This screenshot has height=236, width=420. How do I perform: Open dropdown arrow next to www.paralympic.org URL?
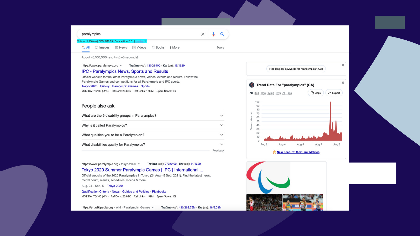pyautogui.click(x=121, y=66)
